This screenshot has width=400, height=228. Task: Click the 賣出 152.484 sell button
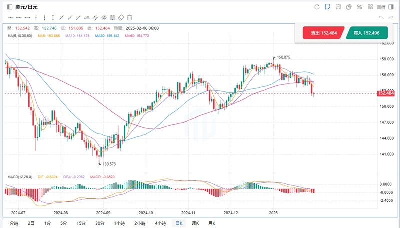click(323, 33)
